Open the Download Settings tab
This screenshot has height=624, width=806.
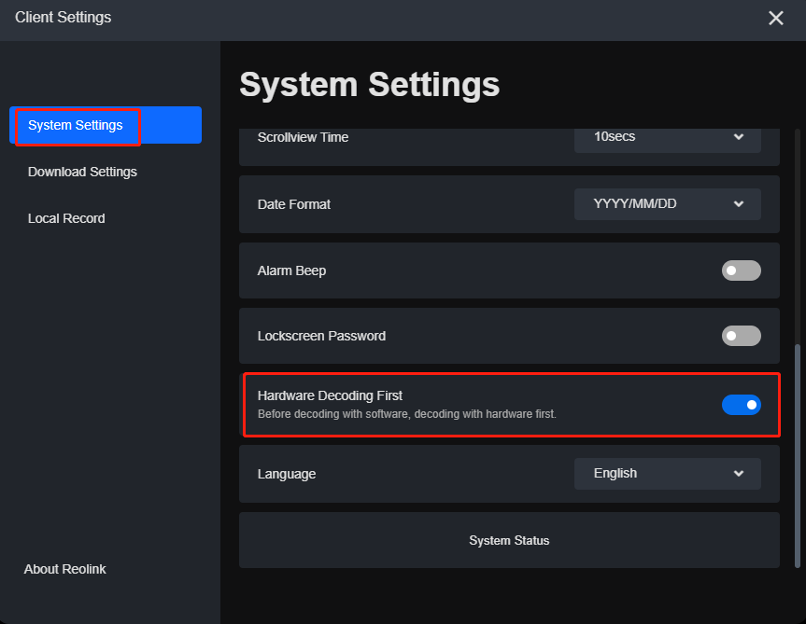pos(82,172)
